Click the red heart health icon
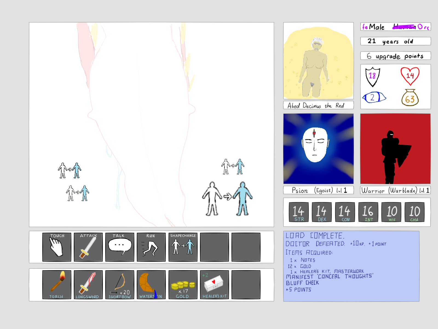 [x=410, y=76]
